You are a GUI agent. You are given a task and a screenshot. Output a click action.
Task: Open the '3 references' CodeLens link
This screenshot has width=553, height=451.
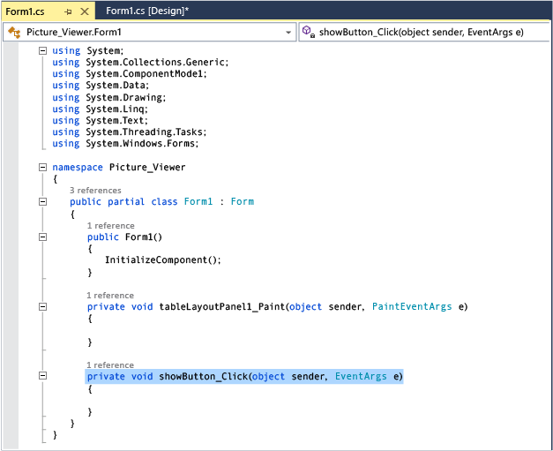tap(95, 191)
